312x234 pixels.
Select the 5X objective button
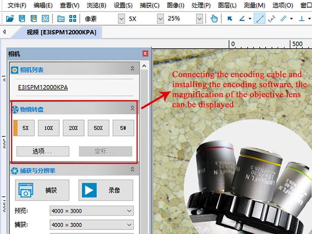[24, 128]
